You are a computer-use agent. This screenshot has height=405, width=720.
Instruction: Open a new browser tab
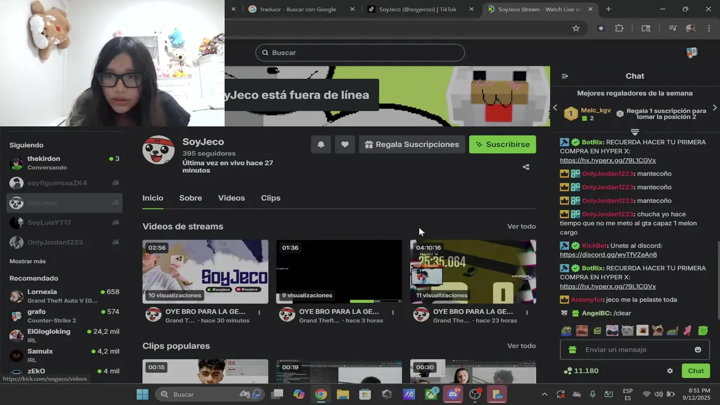608,9
